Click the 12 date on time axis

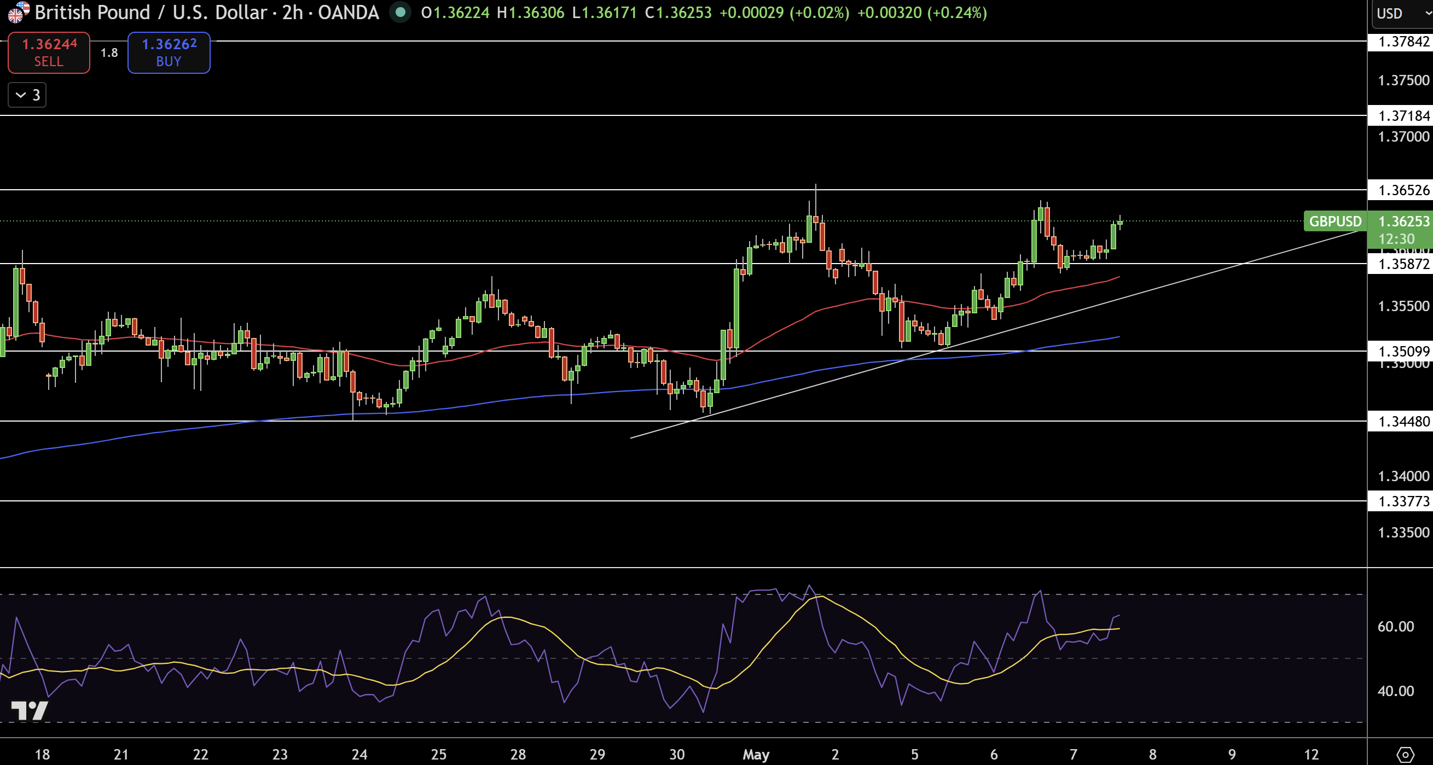(1312, 755)
